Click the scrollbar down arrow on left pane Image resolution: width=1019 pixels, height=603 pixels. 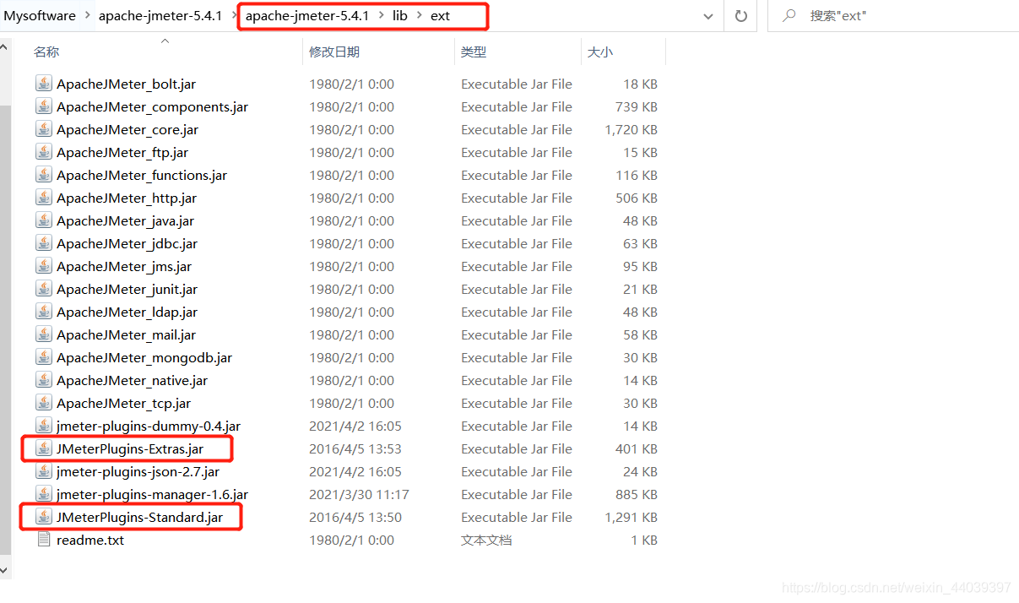[4, 570]
